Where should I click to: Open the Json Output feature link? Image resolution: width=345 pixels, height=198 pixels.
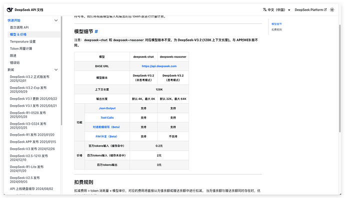107,108
